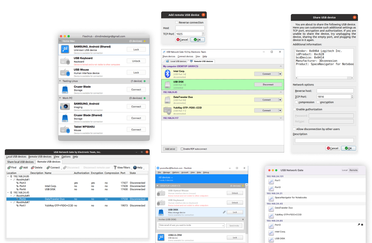Screen dimensions: 372x243
Task: Click the YubiKey OTP+FIDO+CCID device icon in USB Network Gate 10.0
Action: [167, 110]
